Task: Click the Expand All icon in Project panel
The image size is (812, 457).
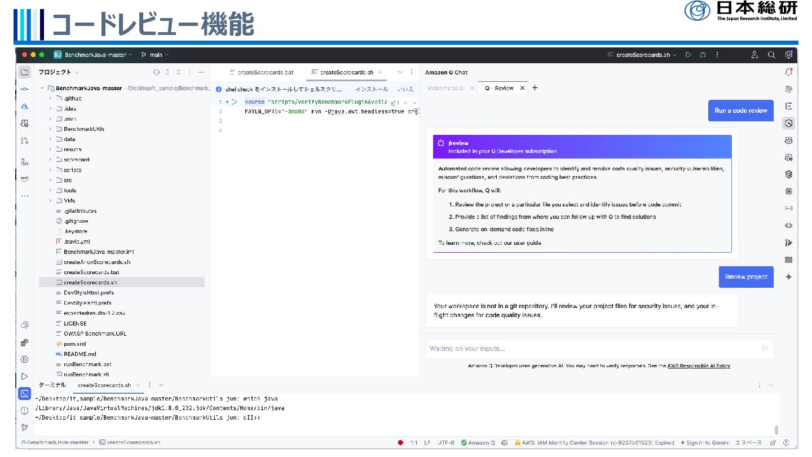Action: [167, 72]
